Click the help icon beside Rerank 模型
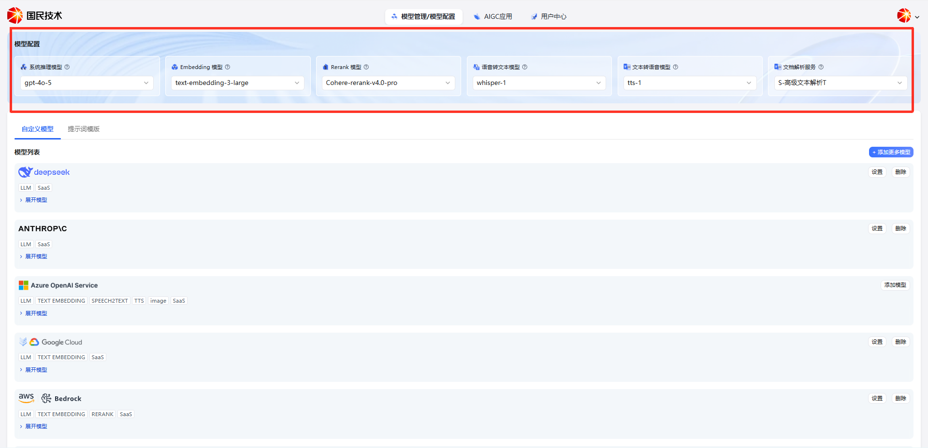 366,67
